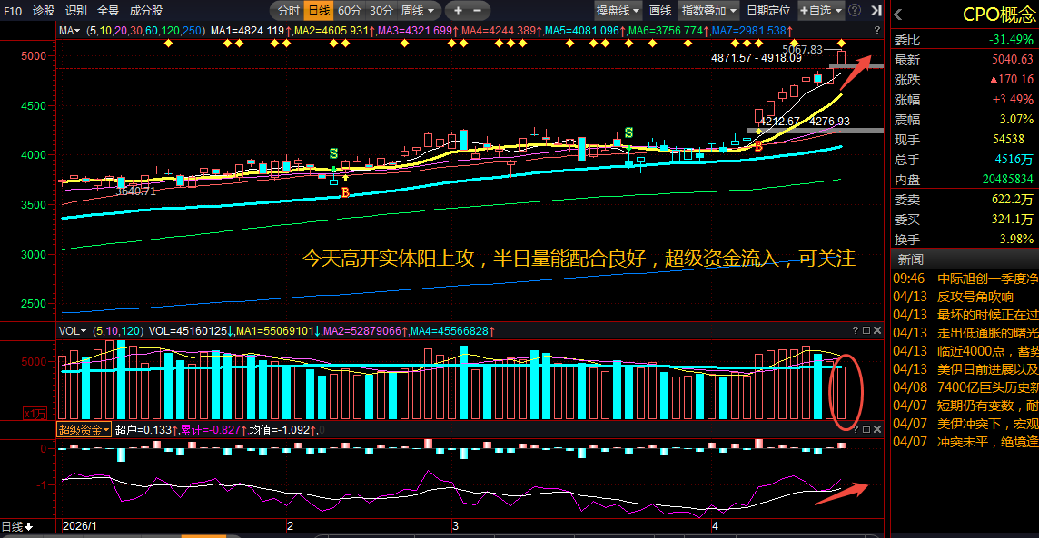Click the 日线 period selector at bottom left

(x=16, y=526)
